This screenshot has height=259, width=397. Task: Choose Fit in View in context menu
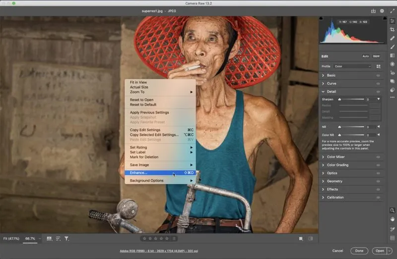160,82
